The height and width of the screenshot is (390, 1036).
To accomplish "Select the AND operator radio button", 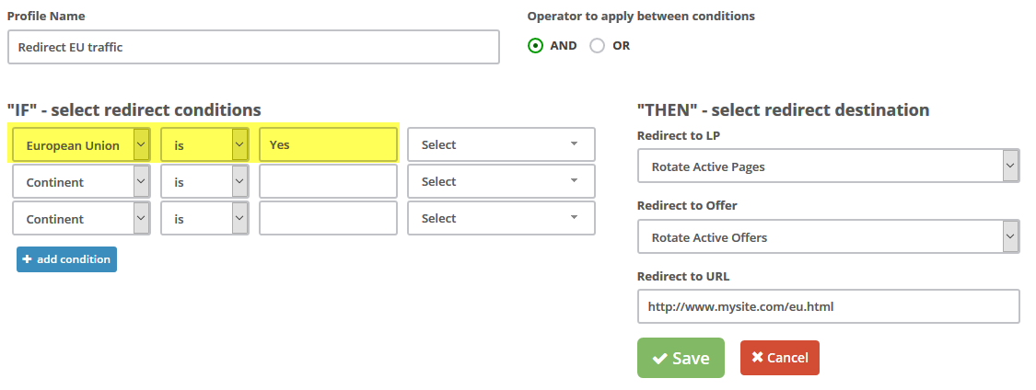I will coord(535,45).
